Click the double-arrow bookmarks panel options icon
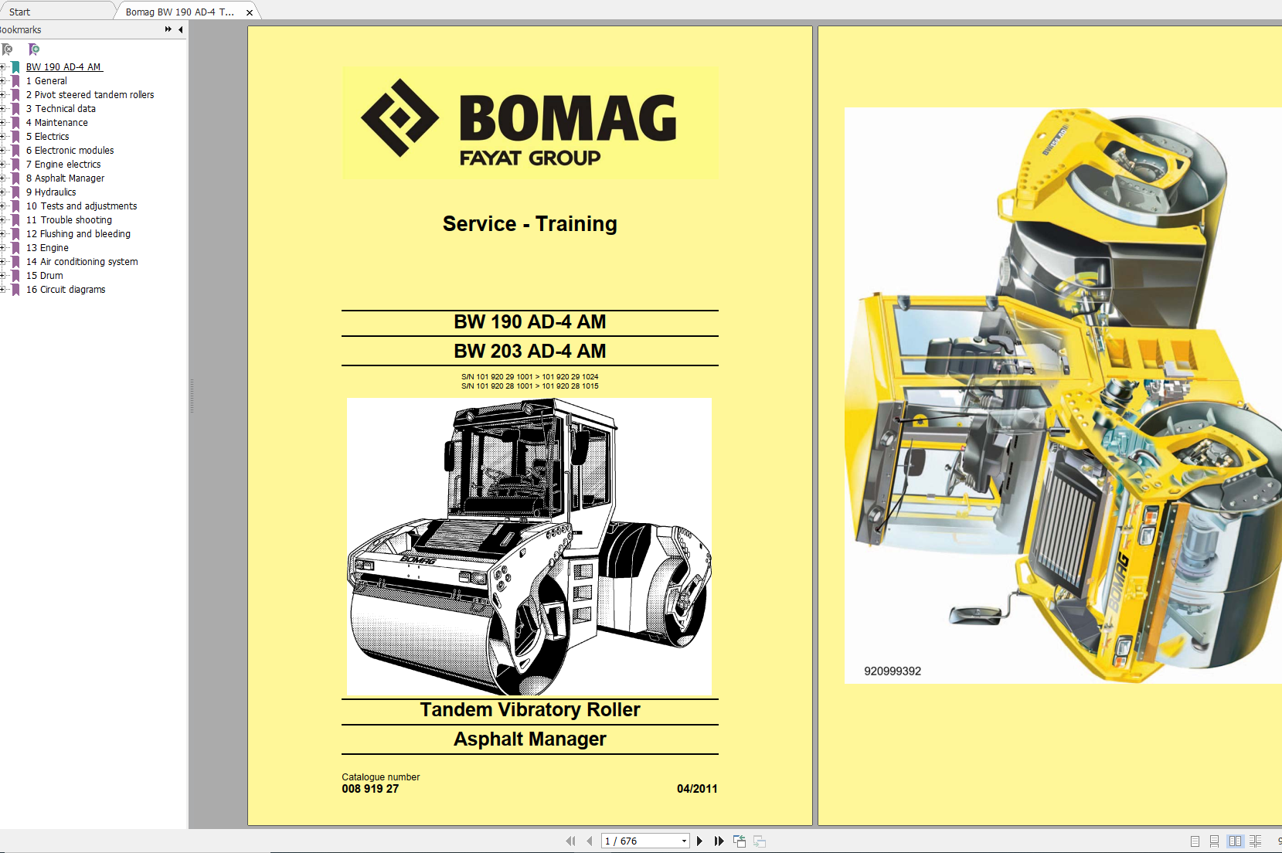The height and width of the screenshot is (853, 1282). point(168,29)
